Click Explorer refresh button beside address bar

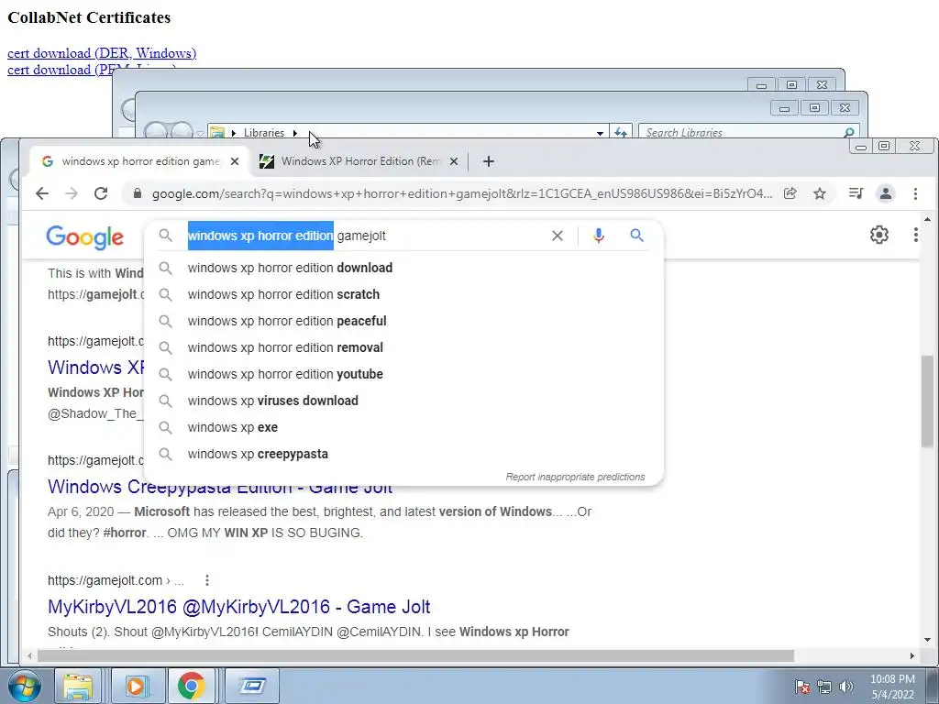(x=621, y=132)
